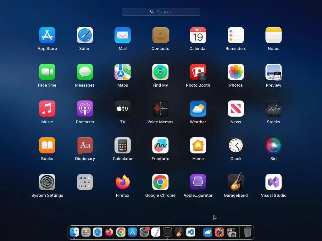Open Weather from the Launchpad grid

pos(198,109)
